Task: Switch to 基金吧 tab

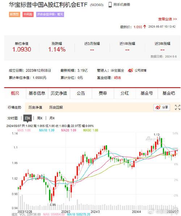Action: (169, 93)
